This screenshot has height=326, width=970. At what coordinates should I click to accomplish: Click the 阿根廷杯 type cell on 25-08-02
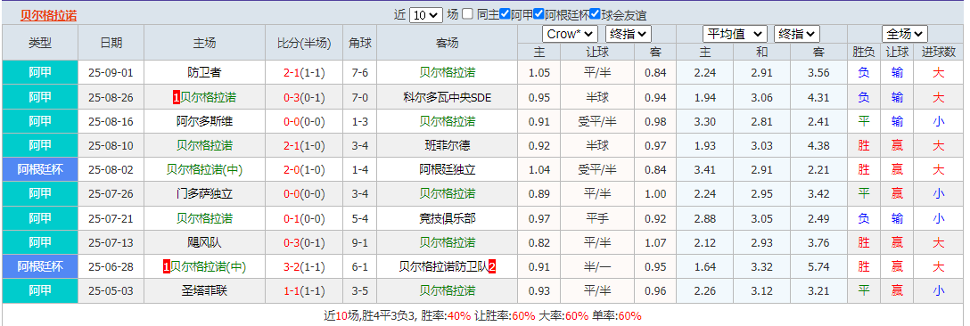[40, 169]
